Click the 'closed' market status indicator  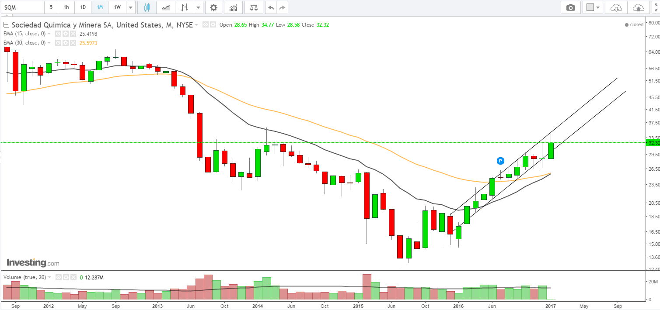tap(634, 25)
